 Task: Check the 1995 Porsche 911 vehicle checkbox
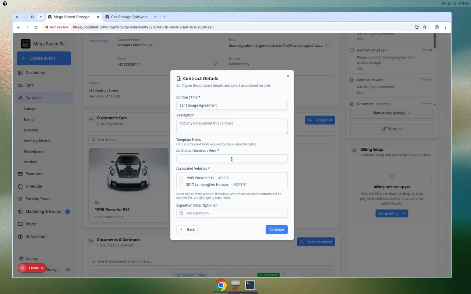(181, 178)
